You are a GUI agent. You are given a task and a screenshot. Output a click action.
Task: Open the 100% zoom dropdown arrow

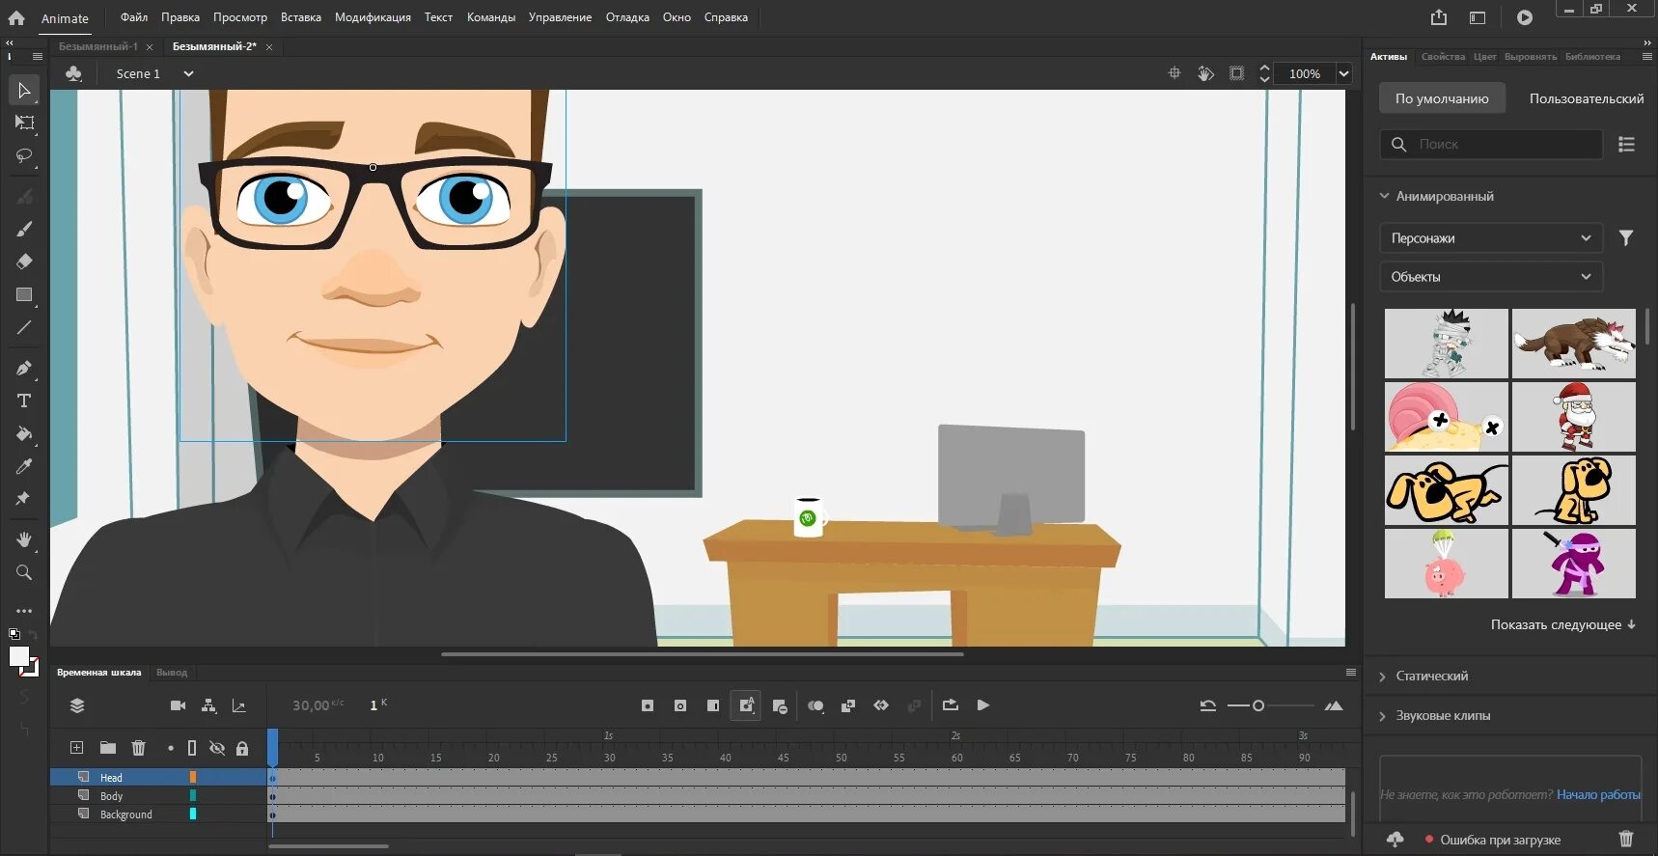pyautogui.click(x=1343, y=73)
